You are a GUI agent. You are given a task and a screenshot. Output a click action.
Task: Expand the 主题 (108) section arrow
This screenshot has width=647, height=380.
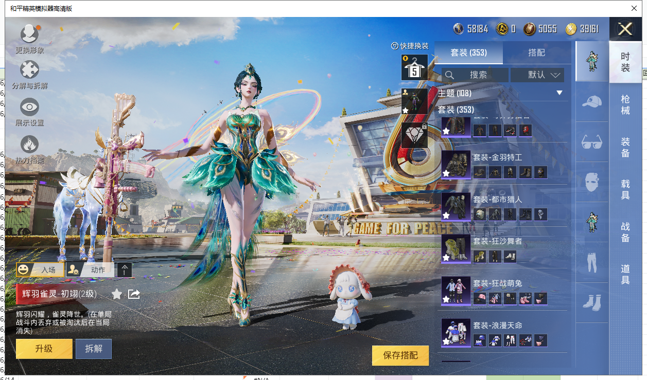(x=559, y=93)
